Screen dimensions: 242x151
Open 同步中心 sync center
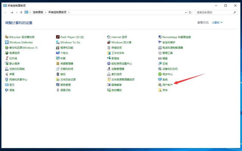(x=166, y=74)
